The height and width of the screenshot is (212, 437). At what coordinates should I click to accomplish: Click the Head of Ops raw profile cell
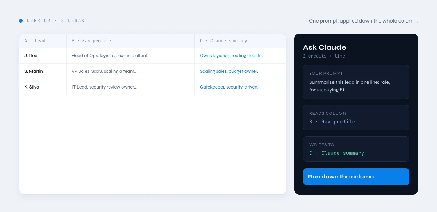click(x=130, y=56)
